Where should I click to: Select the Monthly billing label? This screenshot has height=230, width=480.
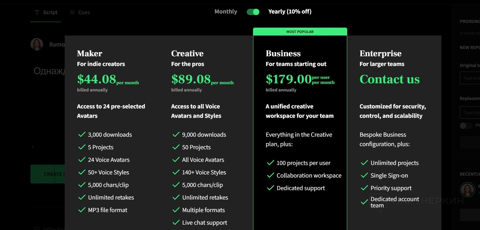pyautogui.click(x=226, y=12)
